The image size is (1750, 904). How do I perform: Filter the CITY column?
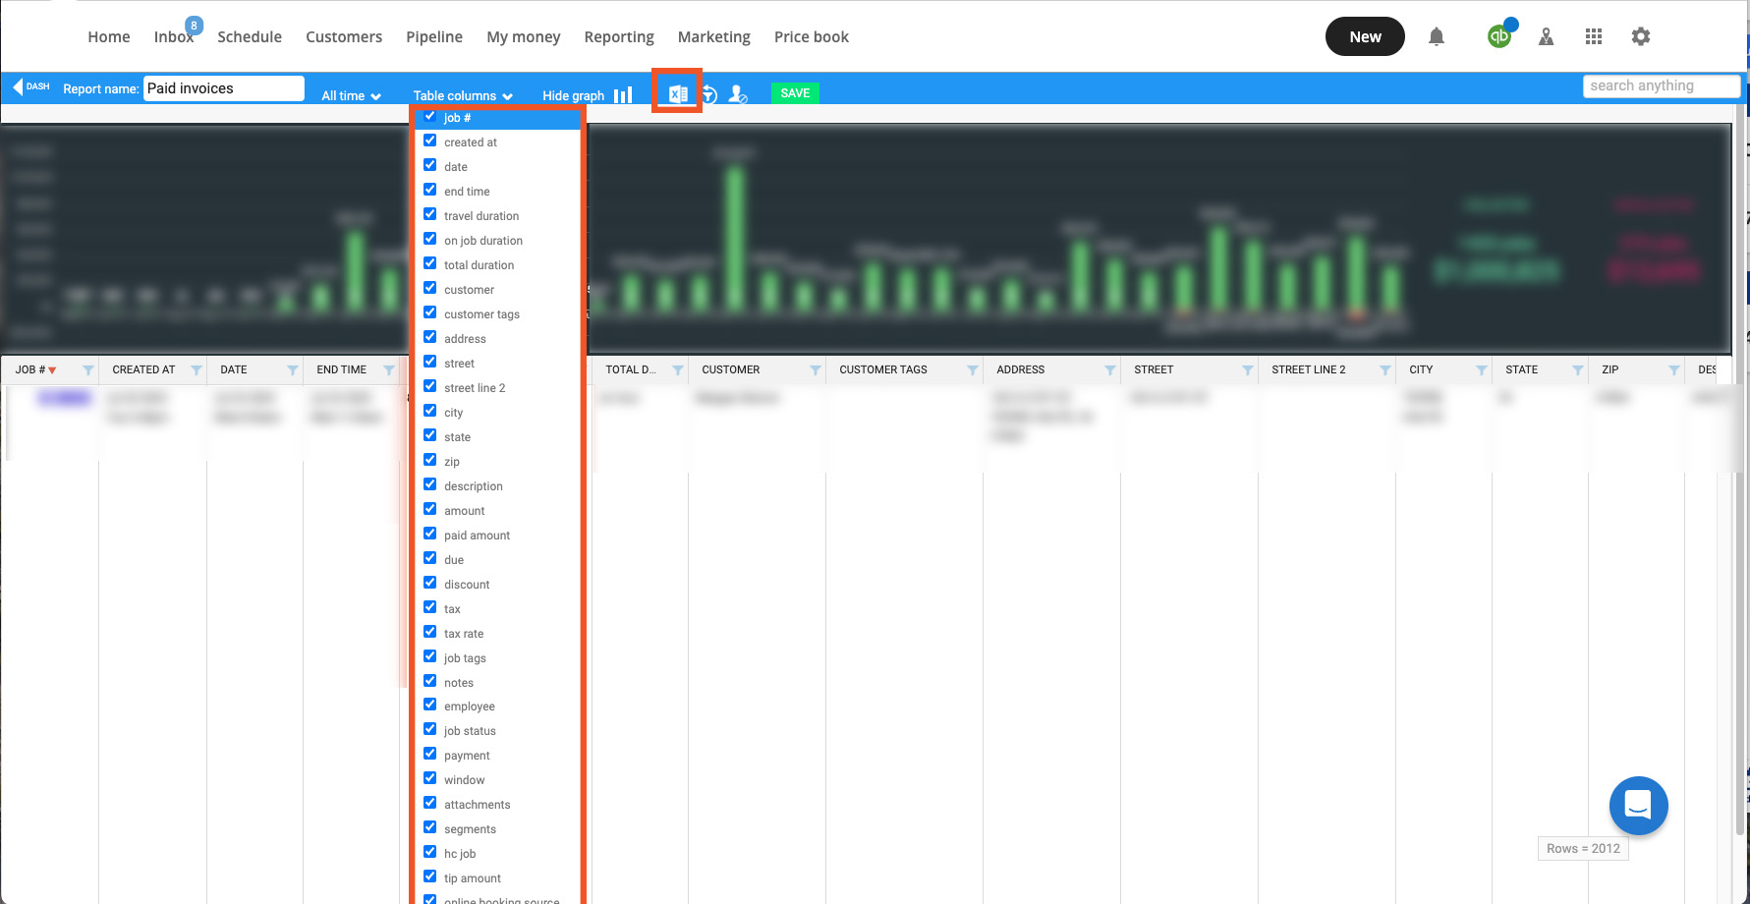(1482, 370)
